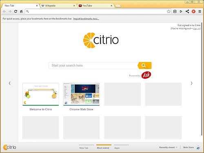Open the download manager toolbar icon
The image size is (204, 153).
pyautogui.click(x=175, y=11)
